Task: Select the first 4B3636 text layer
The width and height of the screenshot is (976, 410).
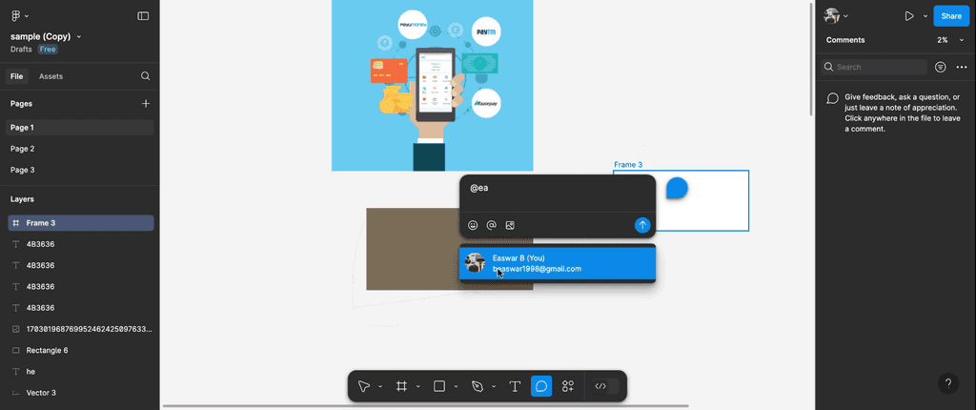Action: point(81,244)
